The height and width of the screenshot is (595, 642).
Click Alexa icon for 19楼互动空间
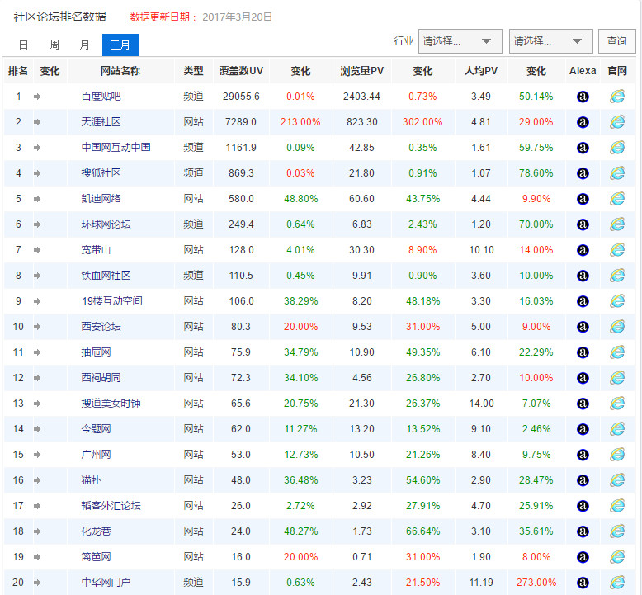click(583, 301)
